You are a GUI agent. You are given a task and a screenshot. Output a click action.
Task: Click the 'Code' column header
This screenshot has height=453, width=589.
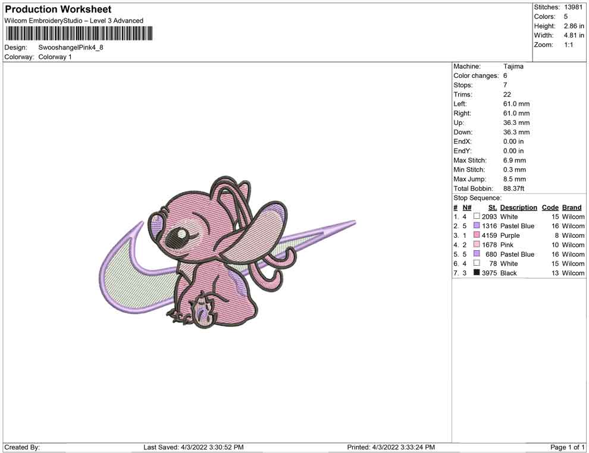[x=550, y=207]
